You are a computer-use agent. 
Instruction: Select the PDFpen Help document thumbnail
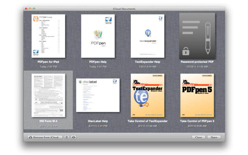[98, 36]
